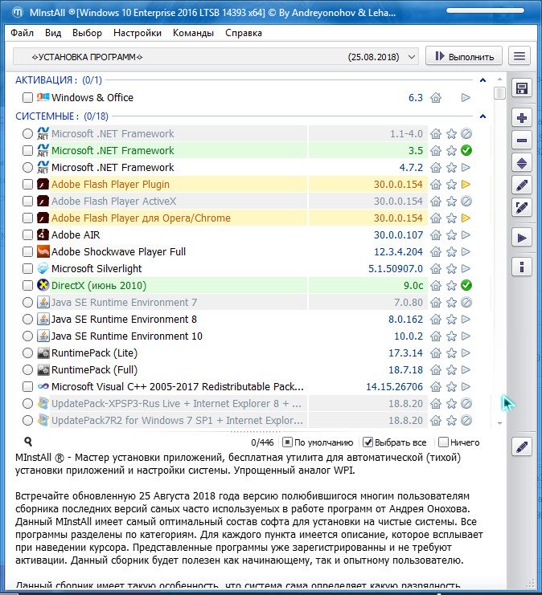Click the magnifier search icon
Viewport: 542px width, 595px height.
tap(28, 442)
